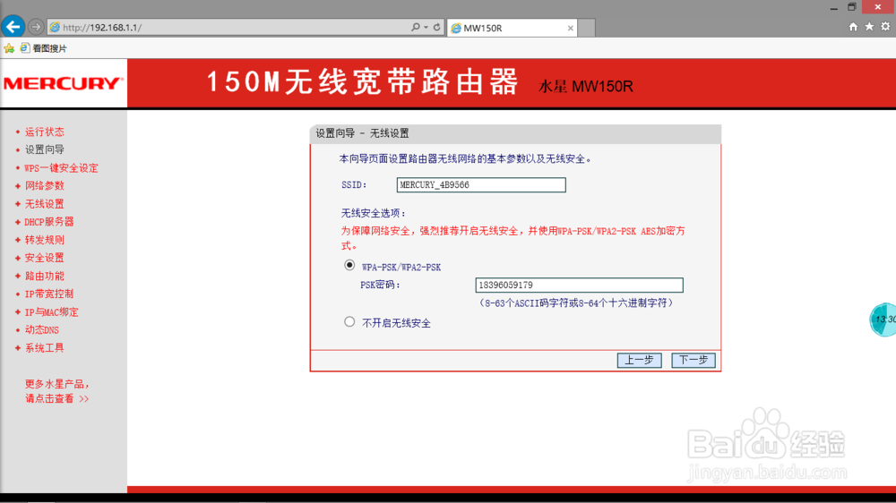This screenshot has height=503, width=896.
Task: Open a new blank tab
Action: click(586, 28)
